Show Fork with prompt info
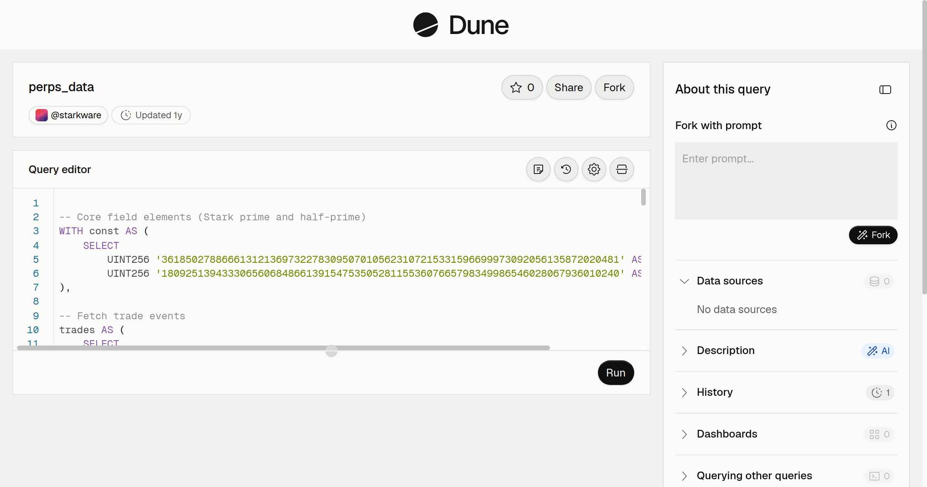 pyautogui.click(x=891, y=125)
